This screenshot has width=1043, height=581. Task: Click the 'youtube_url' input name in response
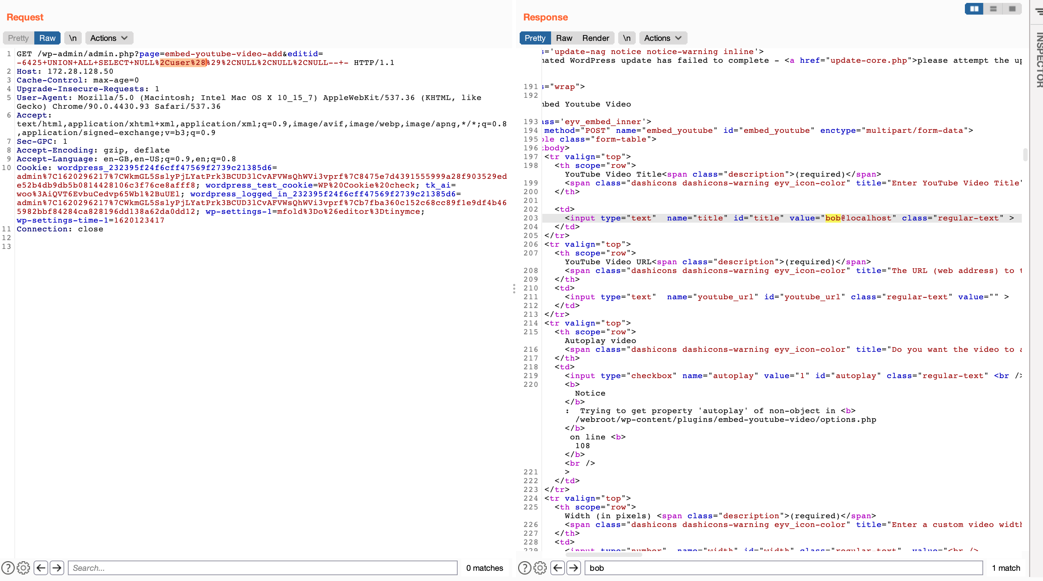click(725, 297)
